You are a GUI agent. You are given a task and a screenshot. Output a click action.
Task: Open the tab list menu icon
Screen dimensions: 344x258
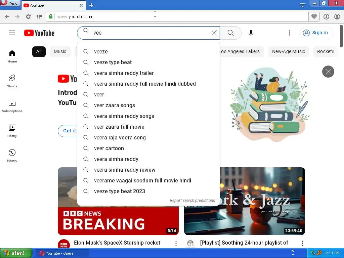coord(302,5)
